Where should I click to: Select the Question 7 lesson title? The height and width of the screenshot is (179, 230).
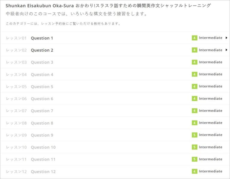(x=42, y=111)
